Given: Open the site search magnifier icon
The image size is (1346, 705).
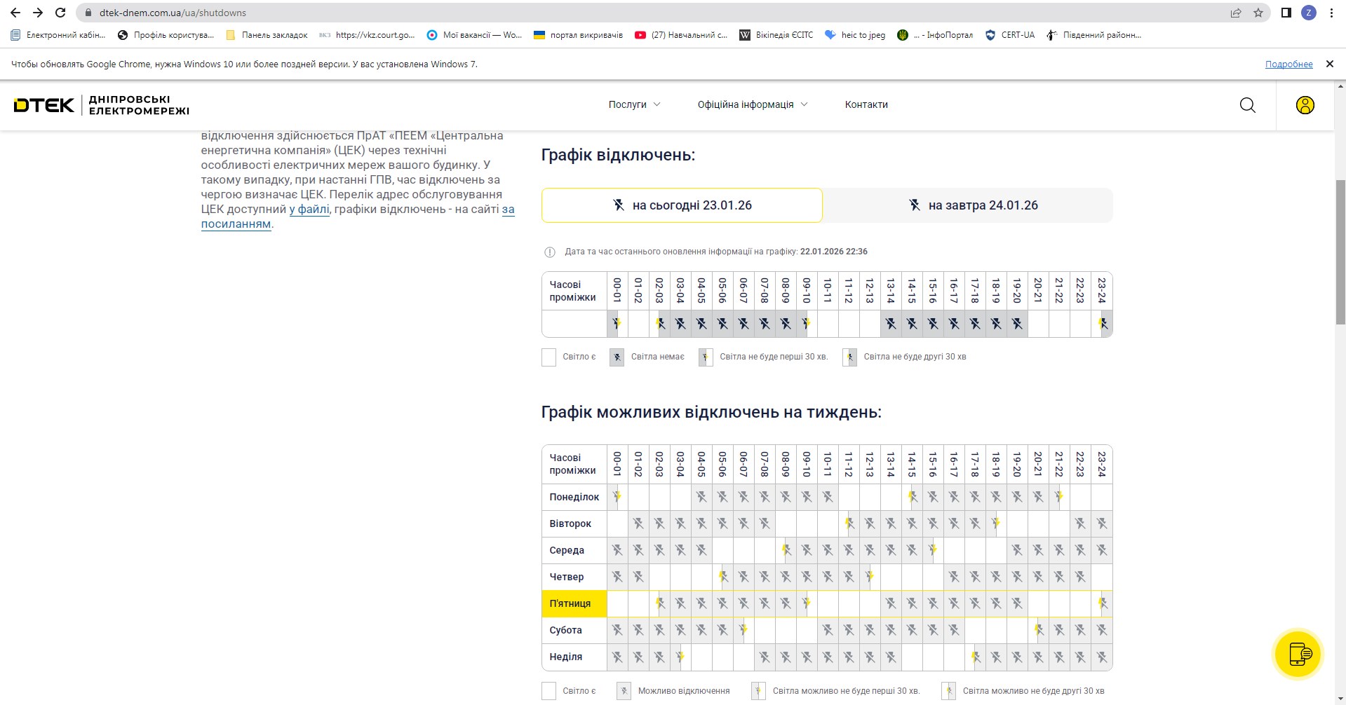Looking at the screenshot, I should click(x=1247, y=105).
